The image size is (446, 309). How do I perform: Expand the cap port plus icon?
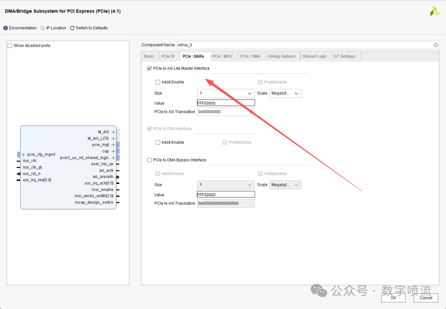point(113,151)
